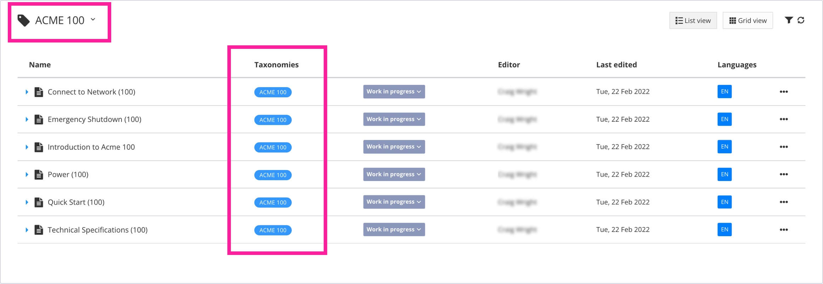The height and width of the screenshot is (284, 823).
Task: Open the ellipsis menu for Technical Specifications
Action: coord(784,229)
